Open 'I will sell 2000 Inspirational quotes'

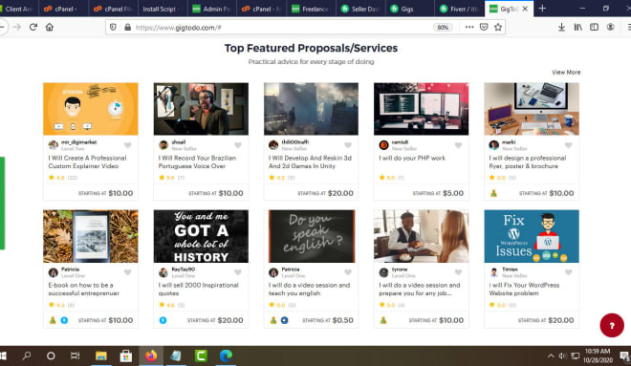(x=199, y=290)
